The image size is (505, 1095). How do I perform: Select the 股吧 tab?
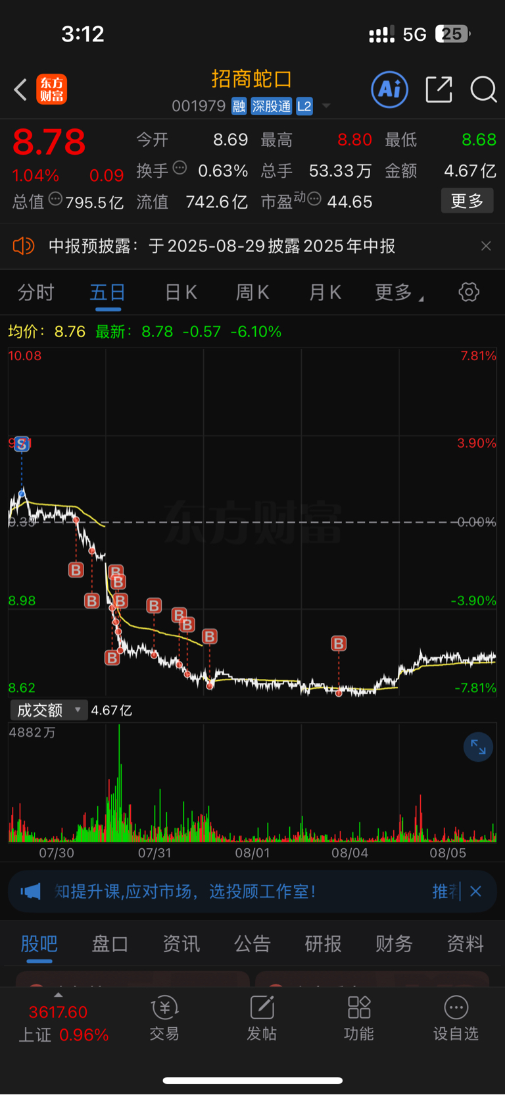pos(39,944)
